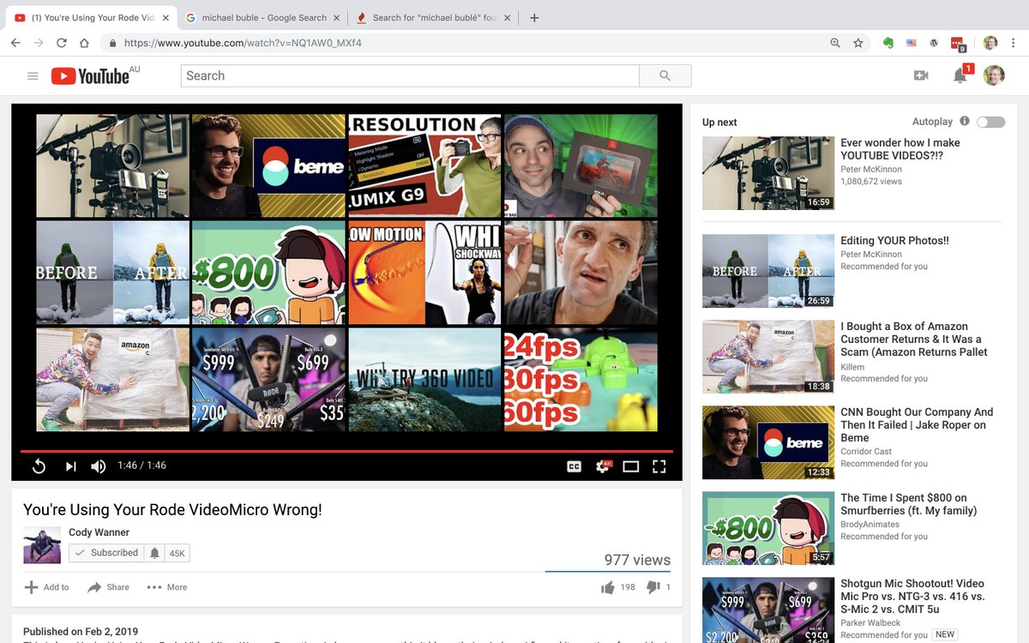Click the Subscribed button
Image resolution: width=1029 pixels, height=643 pixels.
tap(106, 553)
